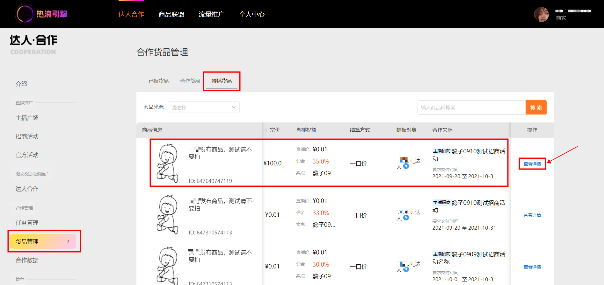Click the 合作货品管理 page heading
The height and width of the screenshot is (285, 604).
(x=162, y=52)
